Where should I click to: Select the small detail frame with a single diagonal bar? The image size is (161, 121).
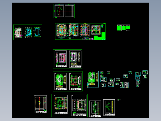[111, 84]
